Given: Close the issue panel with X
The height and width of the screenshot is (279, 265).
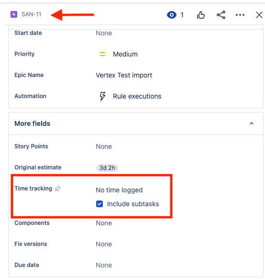Looking at the screenshot, I should (x=259, y=15).
